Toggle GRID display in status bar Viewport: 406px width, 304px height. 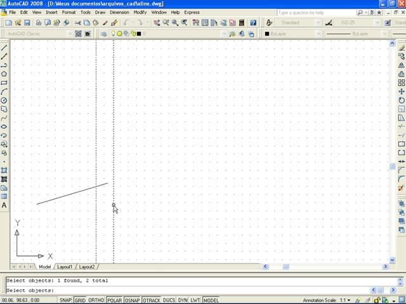tap(80, 300)
